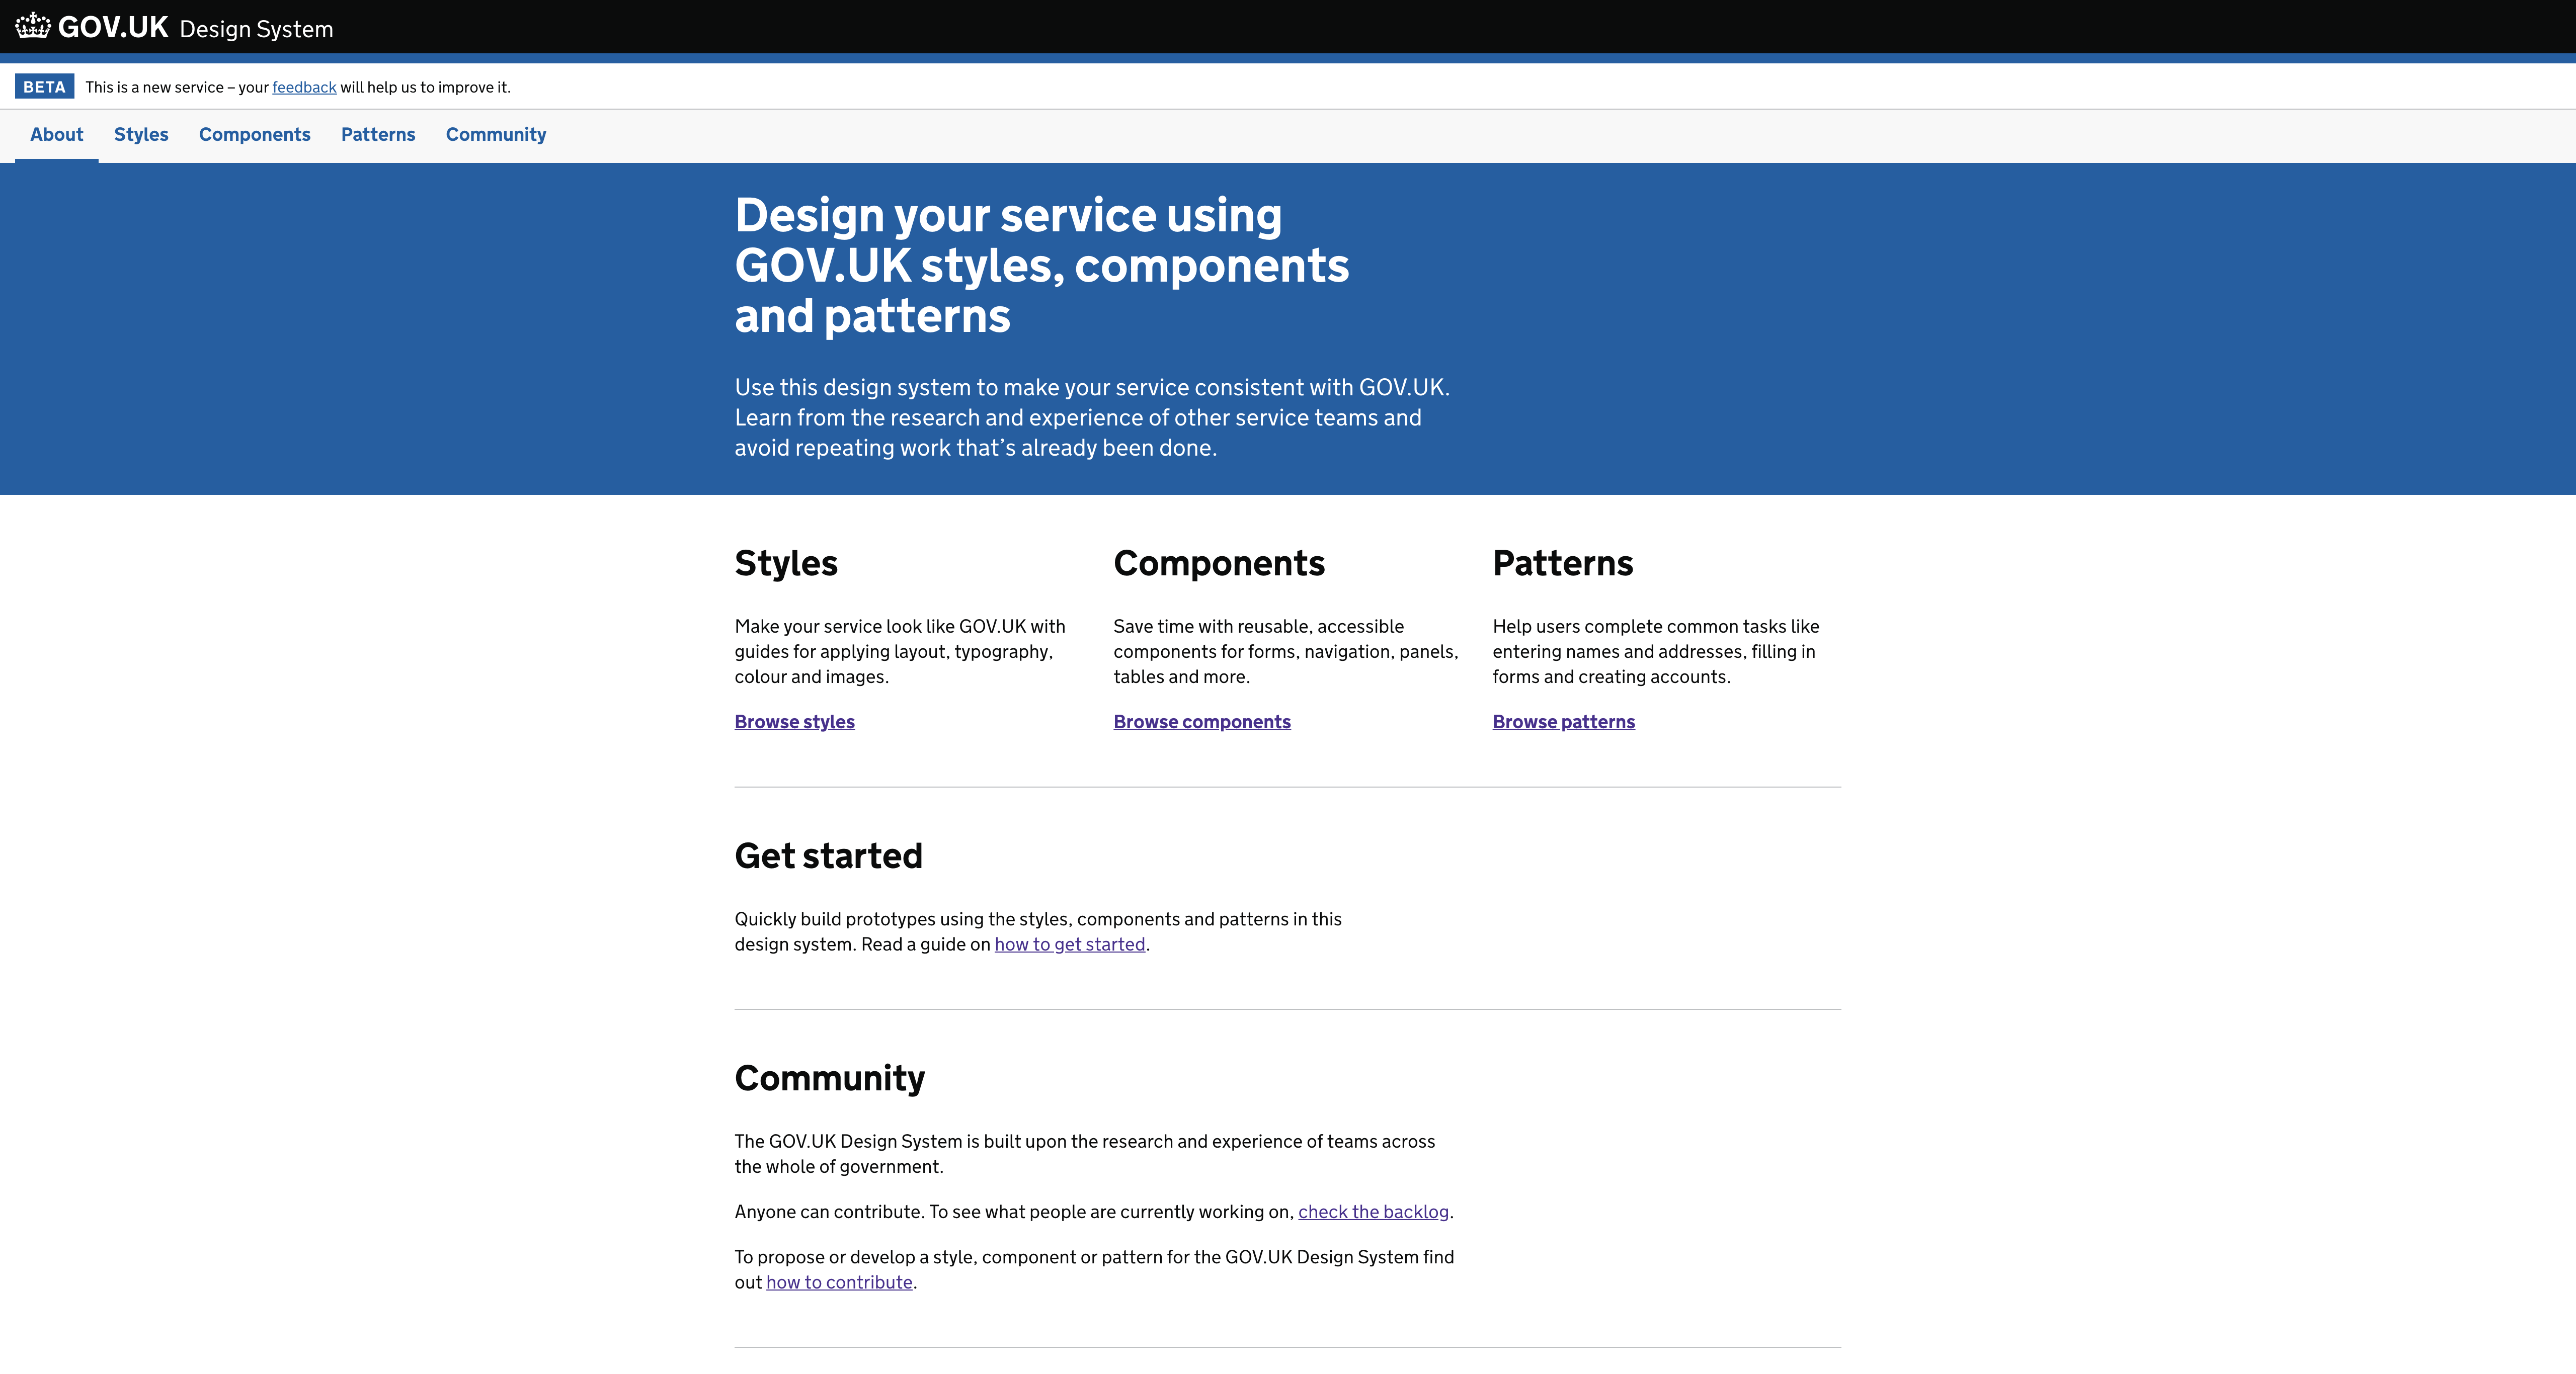Open the Patterns navigation tab

[377, 135]
